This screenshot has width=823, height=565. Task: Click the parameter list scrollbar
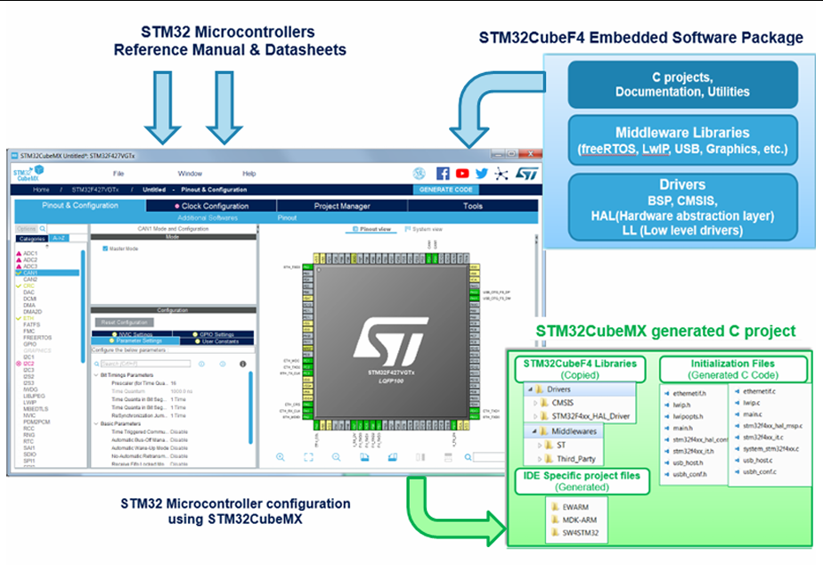(251, 407)
